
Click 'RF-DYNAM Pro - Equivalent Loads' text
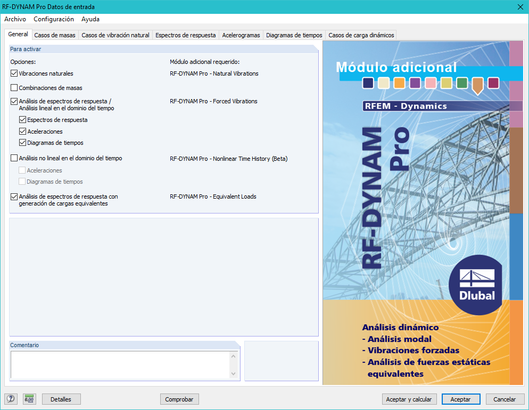pos(213,196)
